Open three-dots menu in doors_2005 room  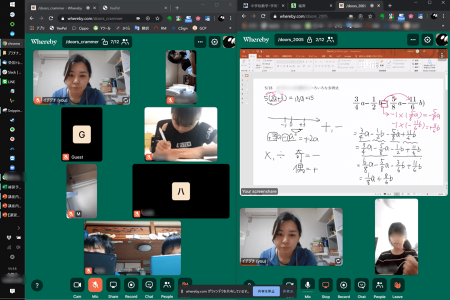[412, 40]
